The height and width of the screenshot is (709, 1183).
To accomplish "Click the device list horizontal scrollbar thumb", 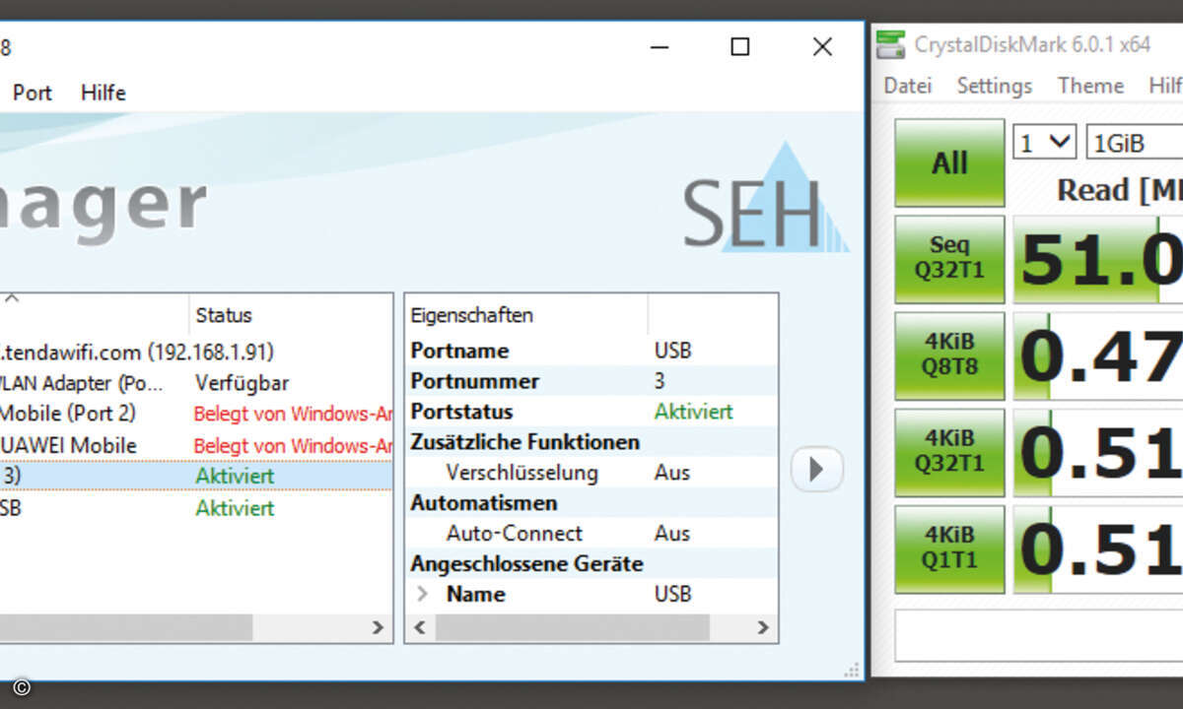I will (126, 627).
